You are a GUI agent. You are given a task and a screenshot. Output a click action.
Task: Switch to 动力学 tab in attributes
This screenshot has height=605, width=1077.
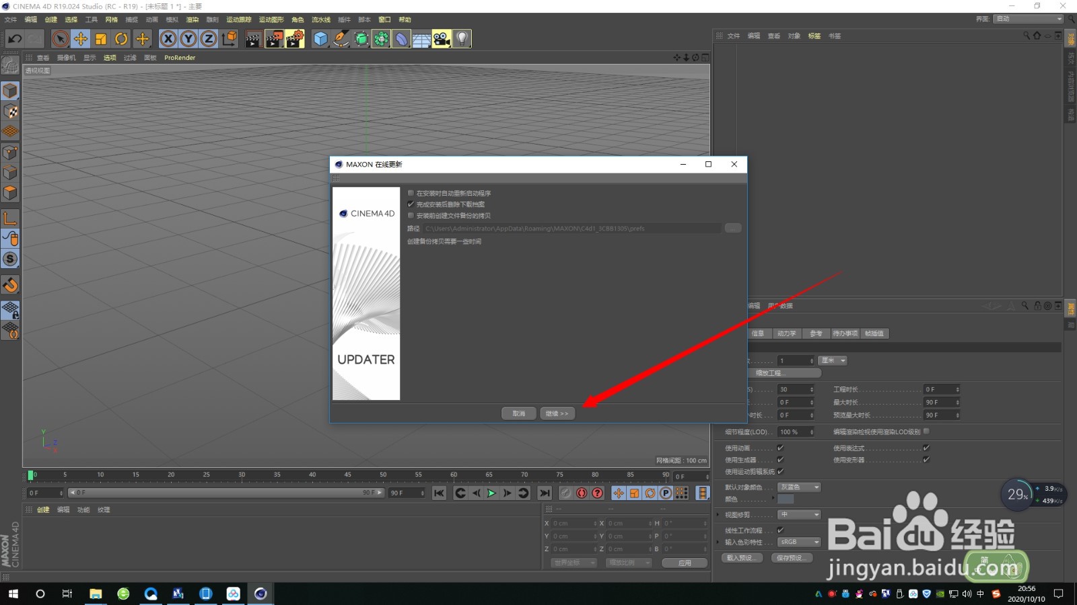pyautogui.click(x=786, y=333)
